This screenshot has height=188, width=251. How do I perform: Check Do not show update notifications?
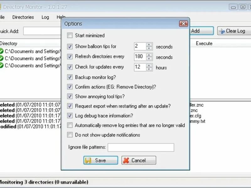tap(70, 135)
